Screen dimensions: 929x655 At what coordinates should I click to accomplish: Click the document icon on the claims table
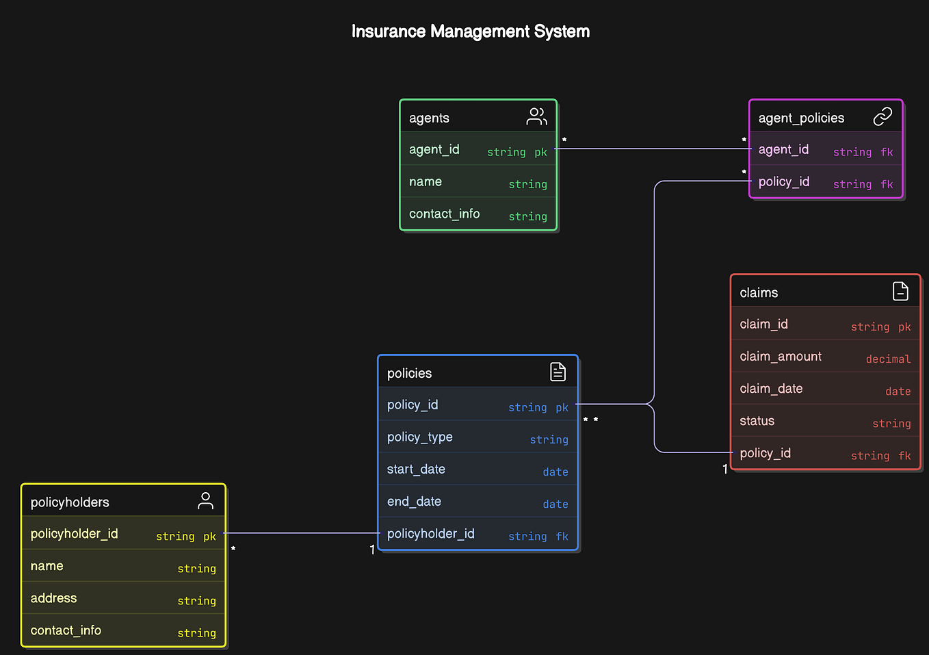pos(901,291)
